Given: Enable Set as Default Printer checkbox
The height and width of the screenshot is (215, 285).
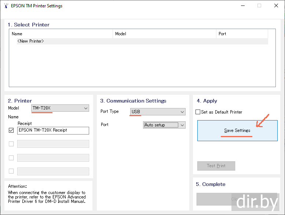Looking at the screenshot, I should pyautogui.click(x=198, y=112).
